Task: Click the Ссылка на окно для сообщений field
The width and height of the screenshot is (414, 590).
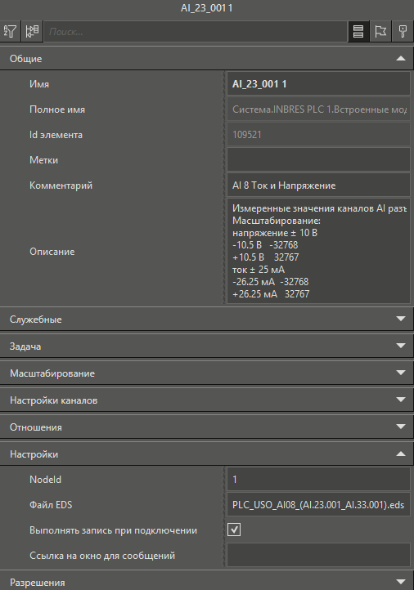Action: click(x=318, y=555)
